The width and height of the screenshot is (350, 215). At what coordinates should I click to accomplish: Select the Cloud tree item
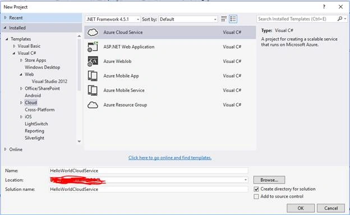[31, 103]
